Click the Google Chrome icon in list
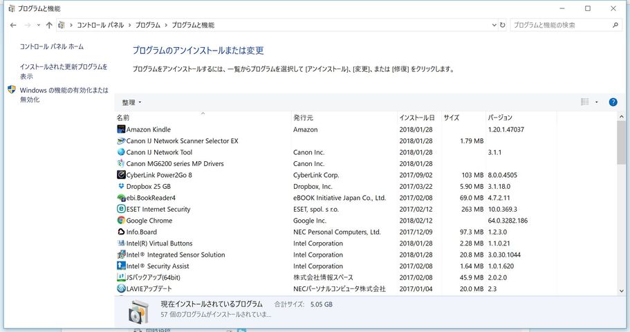The width and height of the screenshot is (630, 332). tap(121, 220)
